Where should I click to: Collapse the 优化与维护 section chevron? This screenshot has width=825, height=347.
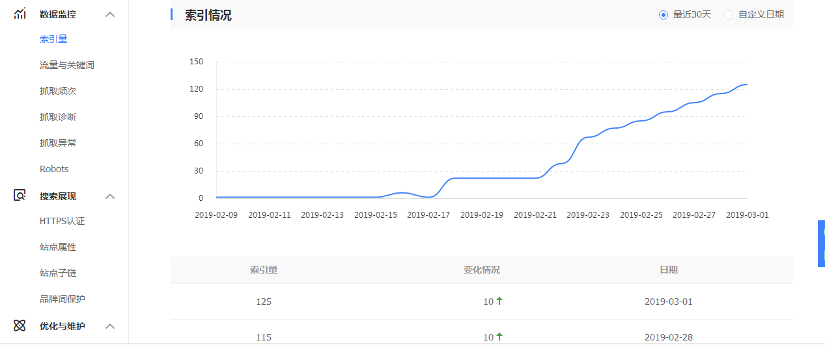pyautogui.click(x=110, y=326)
